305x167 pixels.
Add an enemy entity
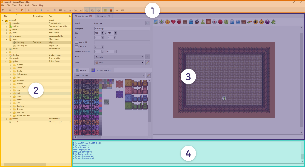click(197, 22)
